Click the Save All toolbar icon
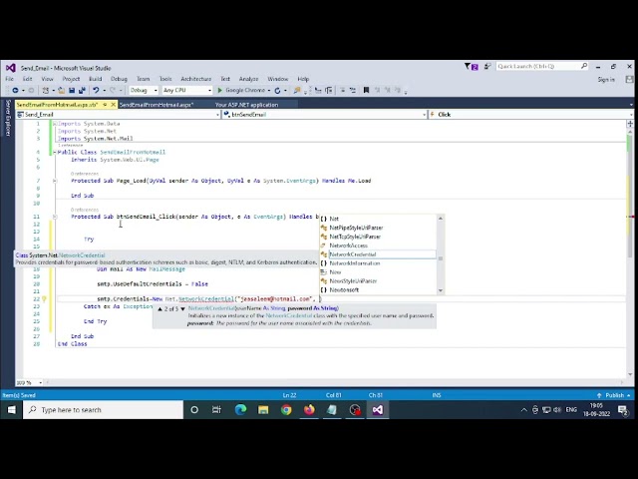Image resolution: width=638 pixels, height=479 pixels. [82, 90]
